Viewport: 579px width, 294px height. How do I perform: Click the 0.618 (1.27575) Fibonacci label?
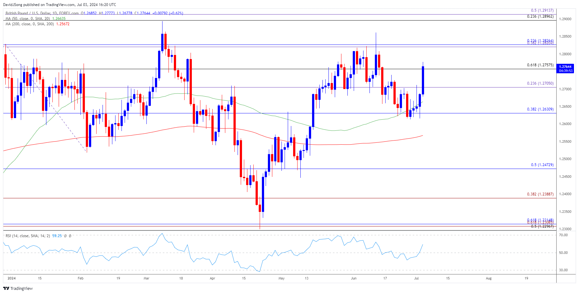tap(540, 65)
